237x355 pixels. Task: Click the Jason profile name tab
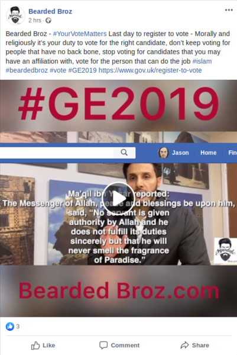tap(180, 153)
